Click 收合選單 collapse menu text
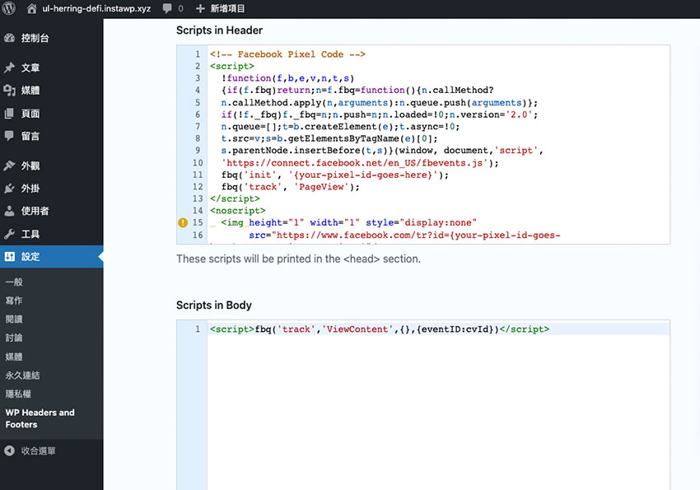This screenshot has height=490, width=700. [x=39, y=450]
